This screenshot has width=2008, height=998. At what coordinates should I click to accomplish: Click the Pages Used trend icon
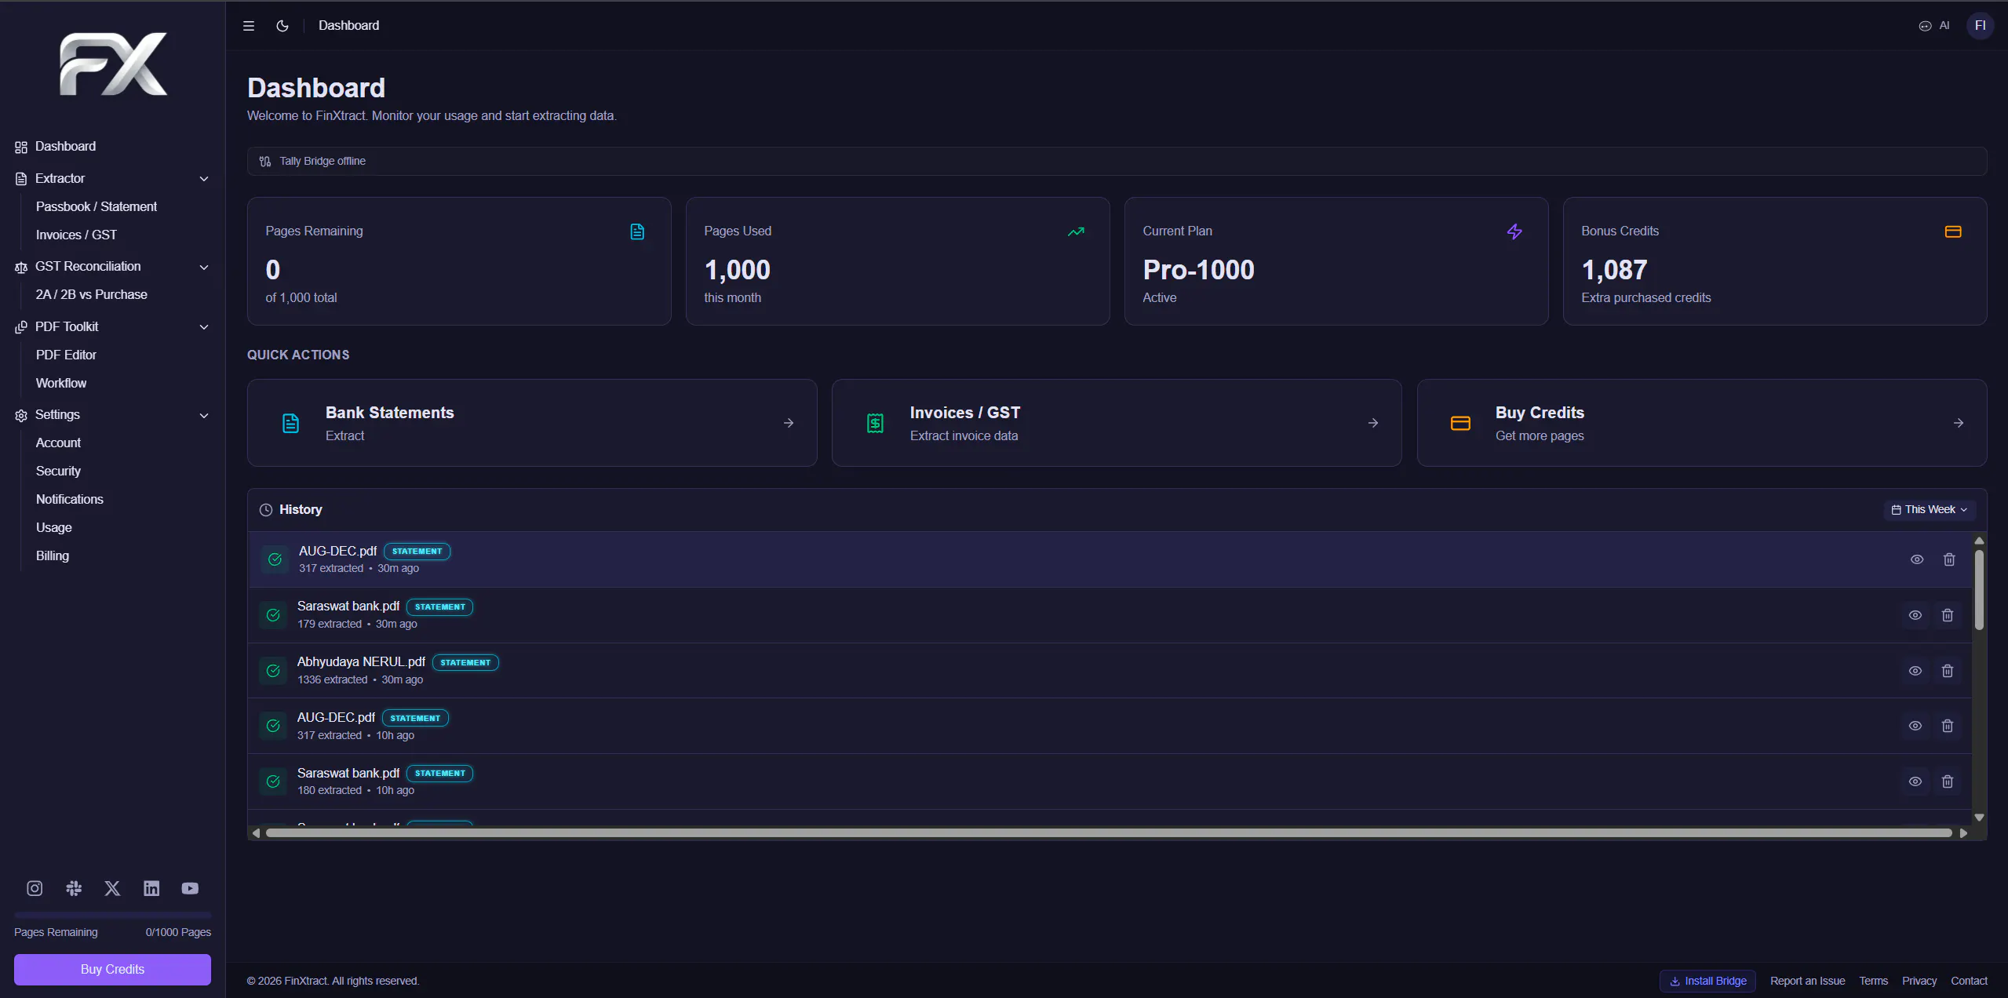[x=1076, y=231]
